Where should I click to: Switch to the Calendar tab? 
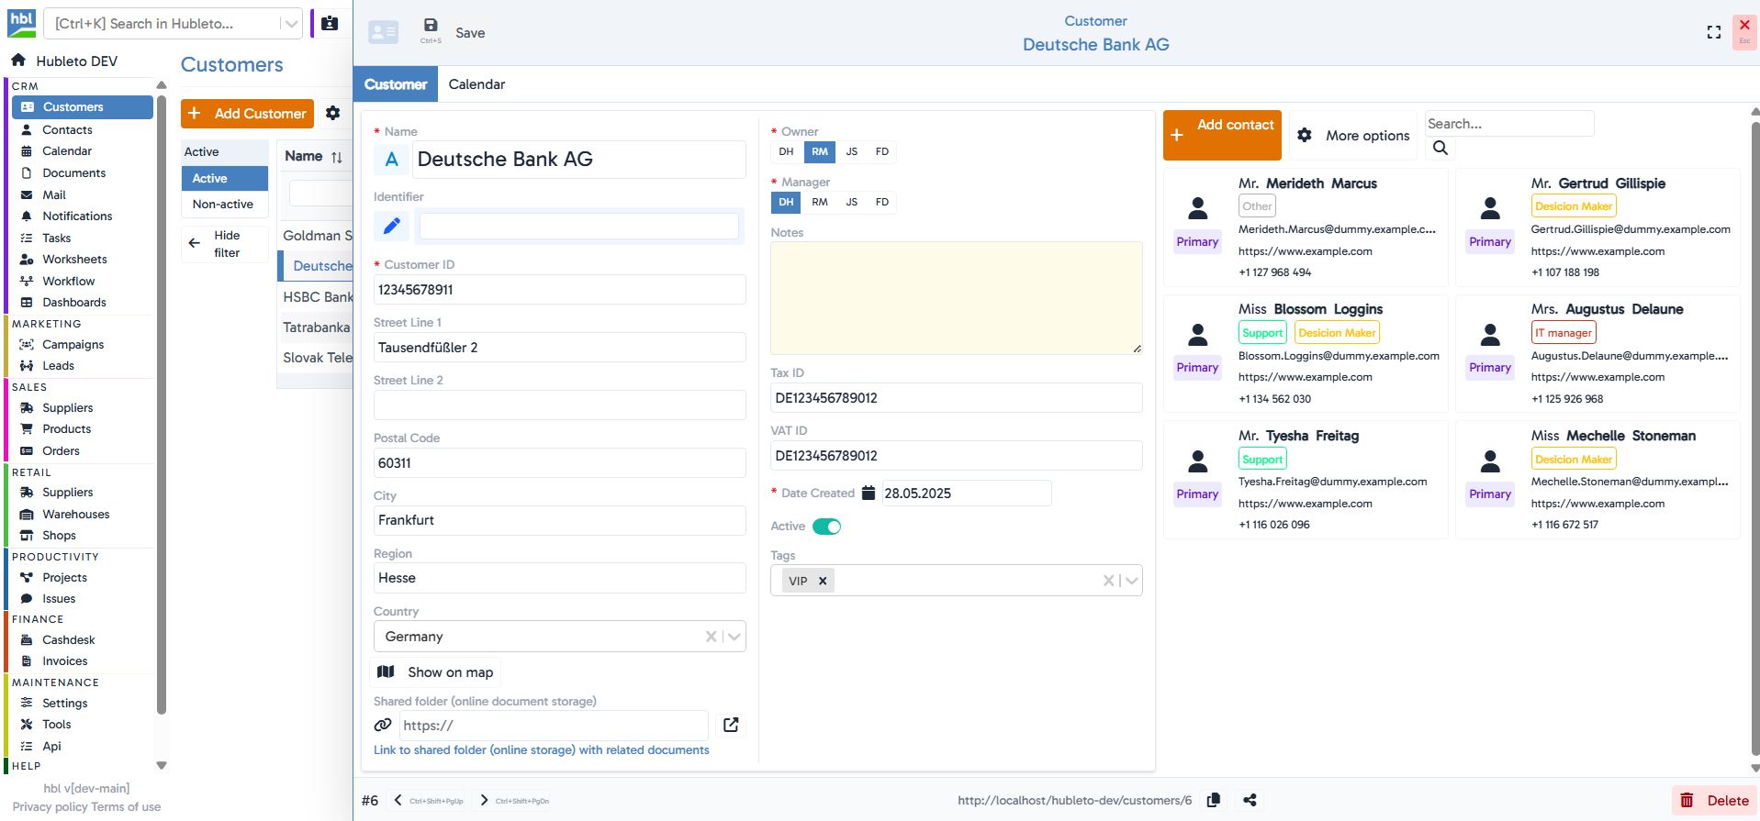476,84
